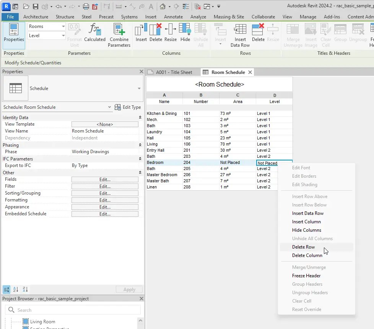Open the View Template value selector

[105, 124]
